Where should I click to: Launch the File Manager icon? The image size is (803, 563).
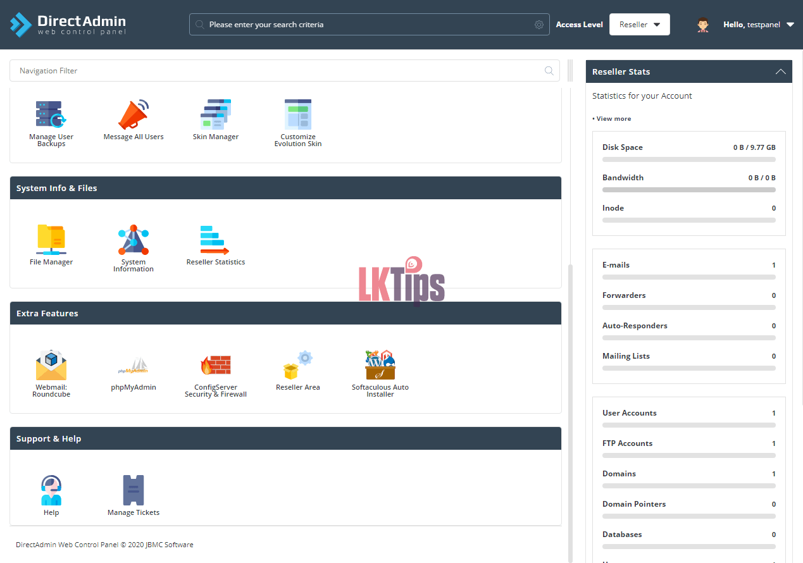51,240
